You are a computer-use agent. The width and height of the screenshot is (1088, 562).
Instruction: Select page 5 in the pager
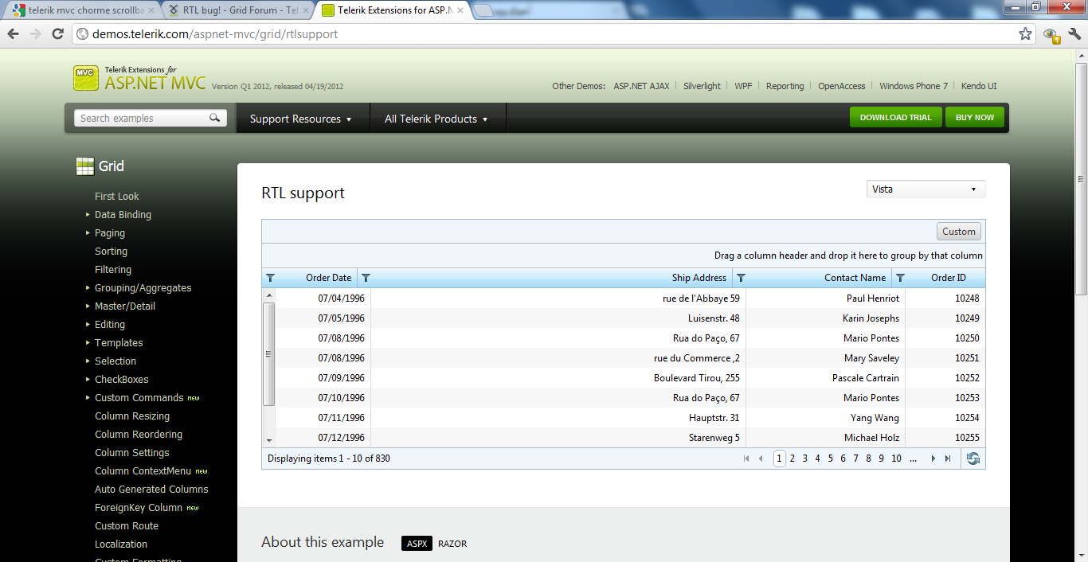pyautogui.click(x=830, y=459)
